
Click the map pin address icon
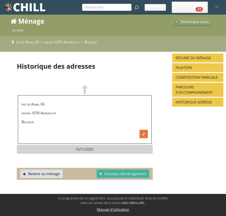tap(13, 42)
